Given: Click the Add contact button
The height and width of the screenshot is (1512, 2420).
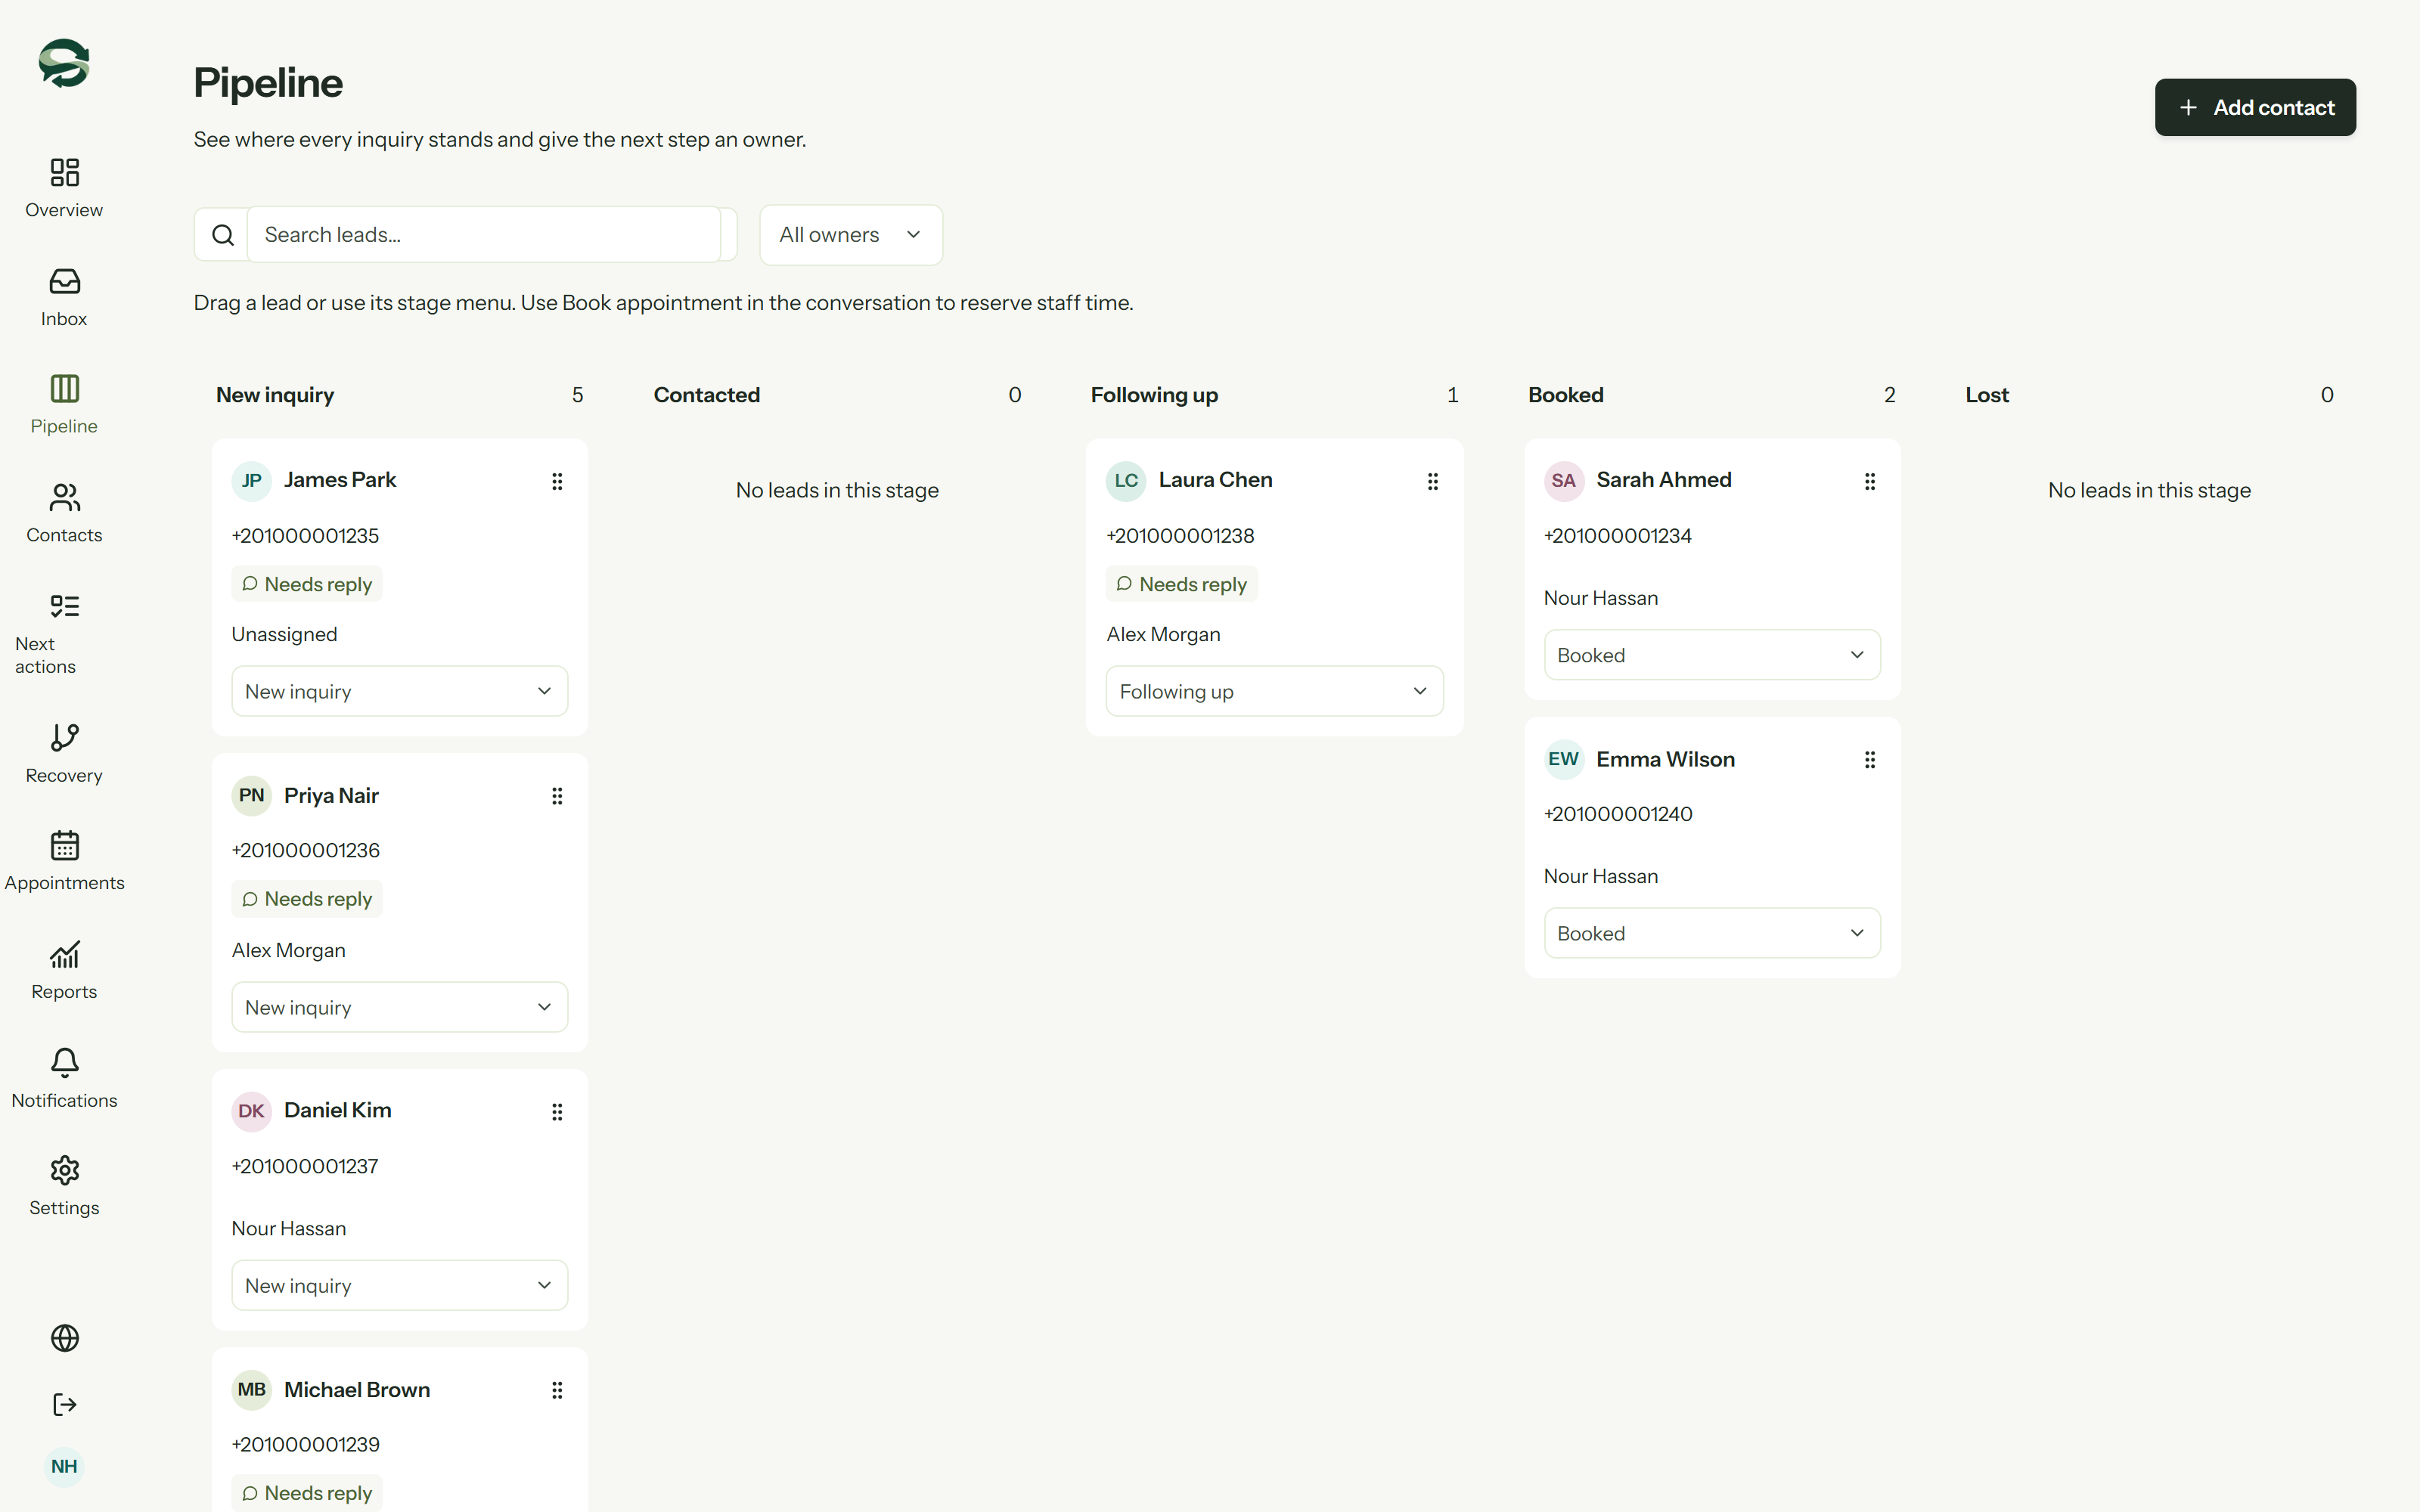Looking at the screenshot, I should 2255,107.
